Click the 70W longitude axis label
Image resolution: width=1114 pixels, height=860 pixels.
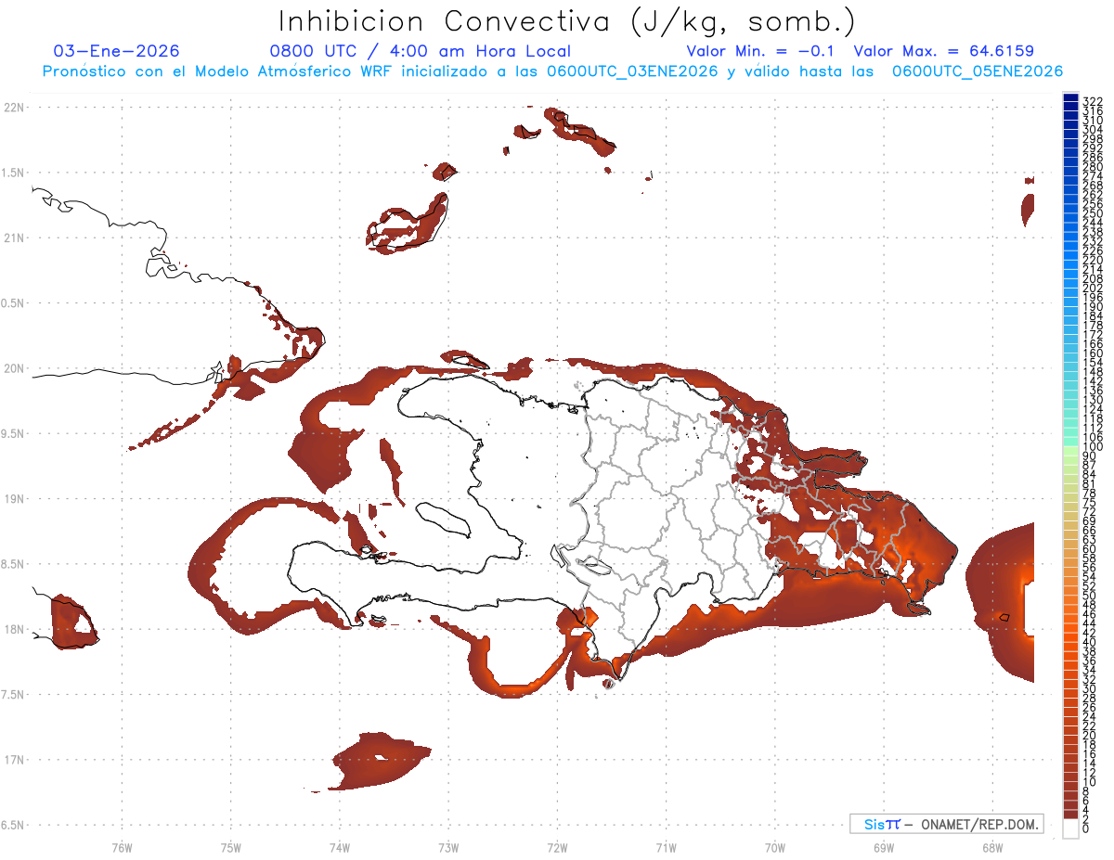pyautogui.click(x=774, y=847)
